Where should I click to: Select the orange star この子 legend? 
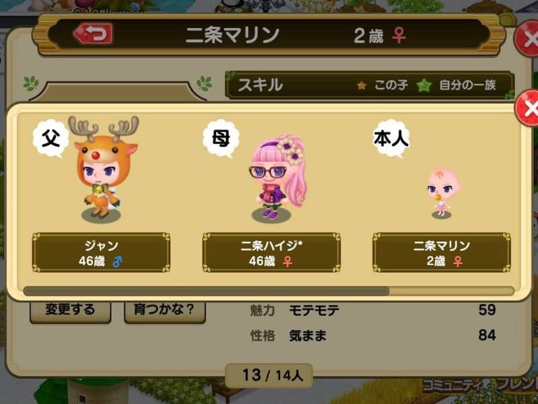tap(382, 85)
